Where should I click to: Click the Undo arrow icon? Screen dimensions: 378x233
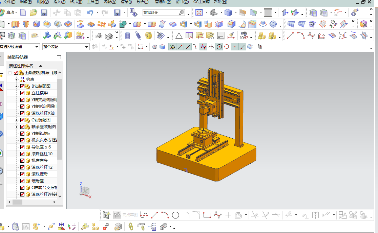90,13
